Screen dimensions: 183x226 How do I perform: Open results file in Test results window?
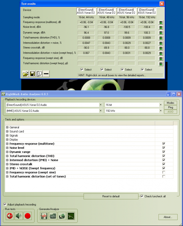[x=26, y=74]
